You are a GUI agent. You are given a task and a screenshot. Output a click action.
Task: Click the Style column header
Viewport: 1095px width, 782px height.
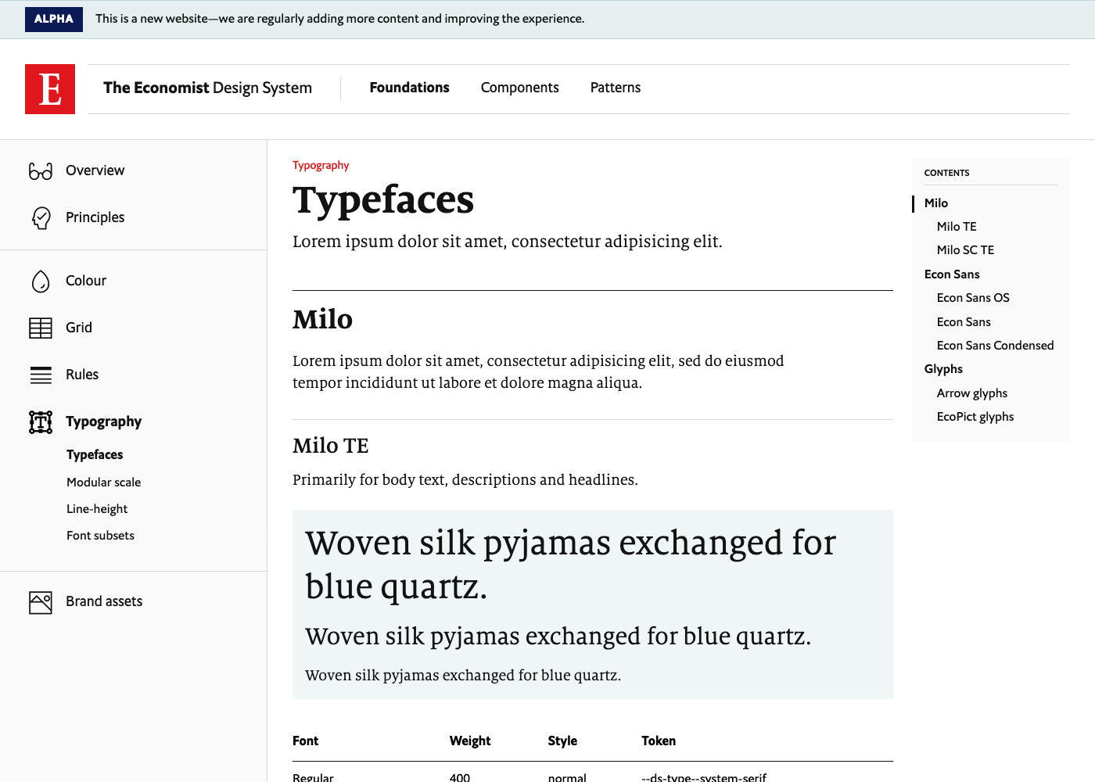(562, 741)
